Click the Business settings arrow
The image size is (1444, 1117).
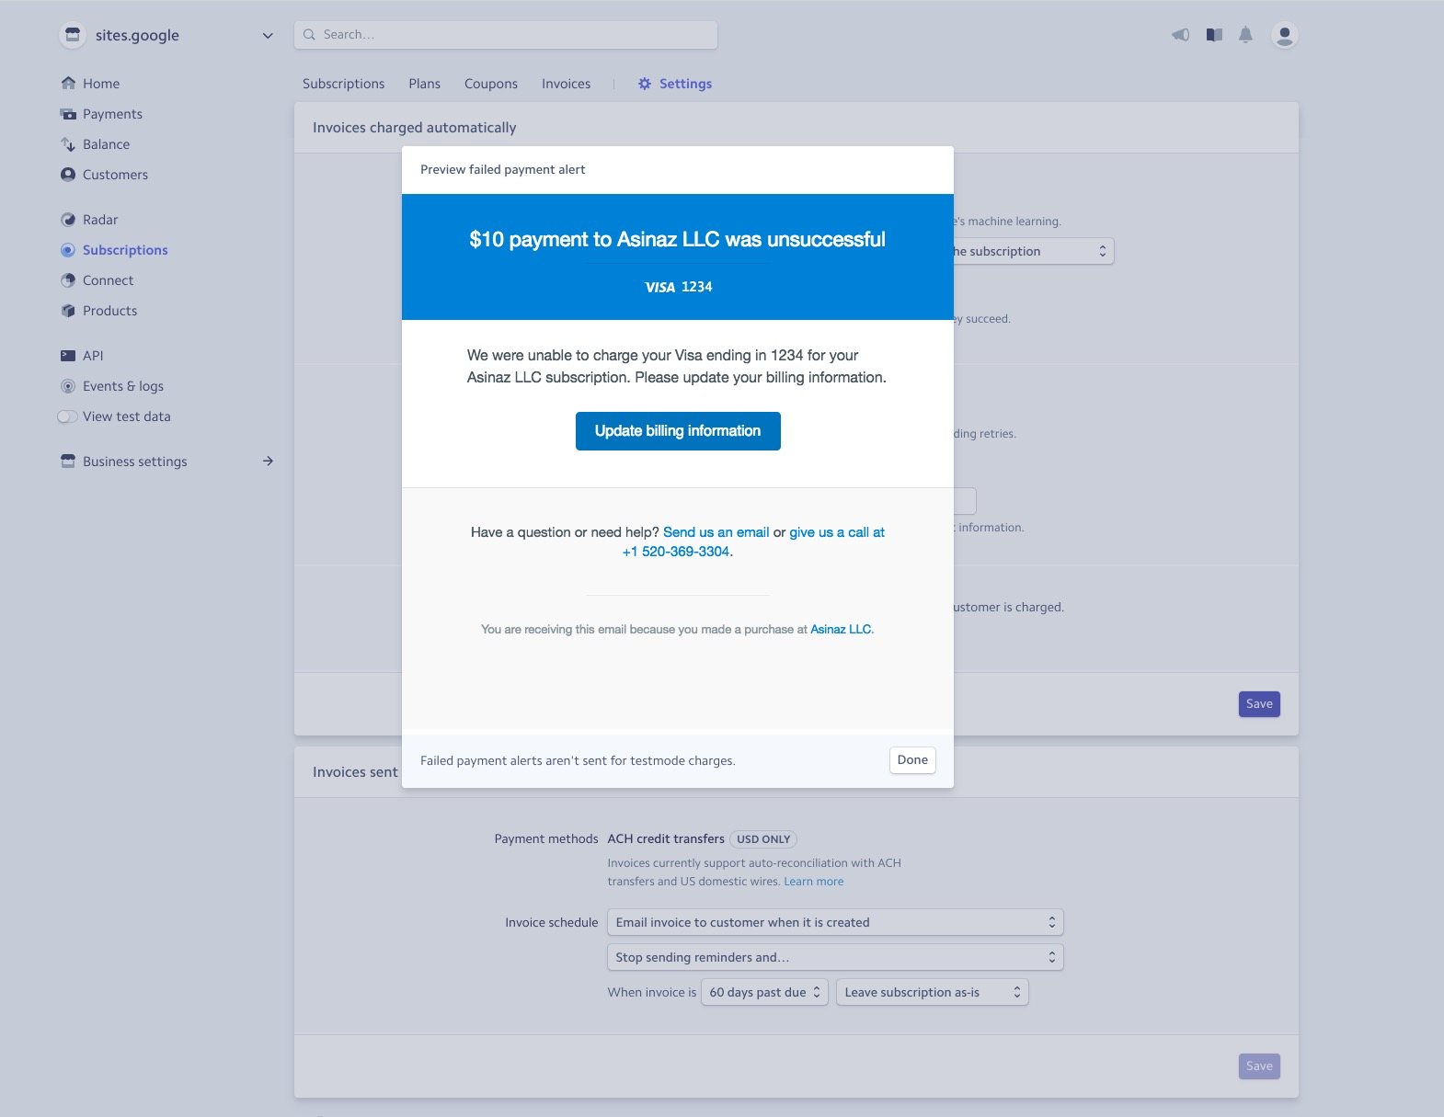pos(268,461)
